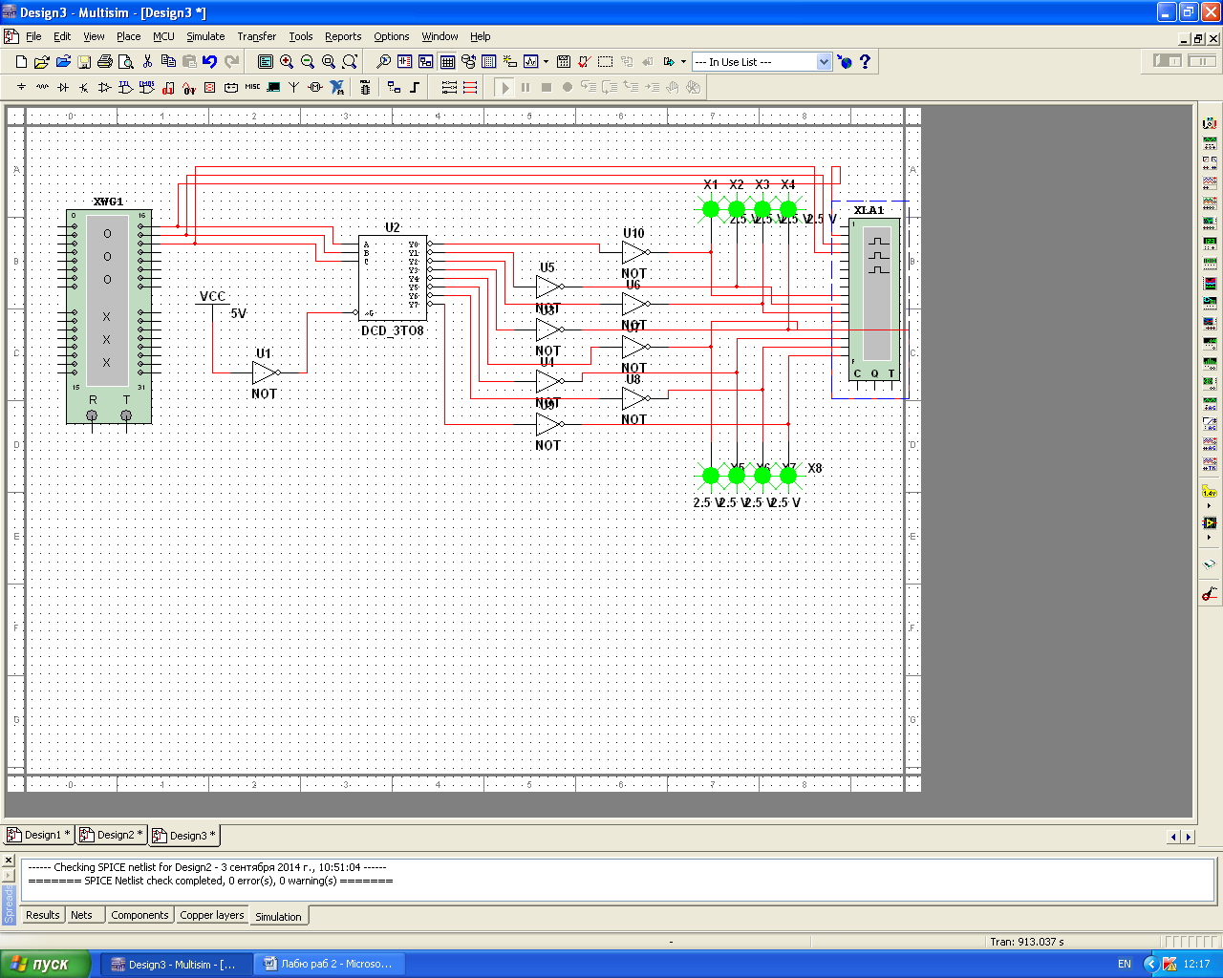Flip the simulation power switch
Screen dimensions: 1223x978
(x=1168, y=61)
